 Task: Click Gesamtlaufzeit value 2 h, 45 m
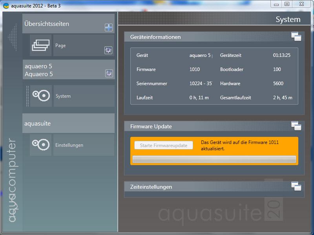click(283, 98)
